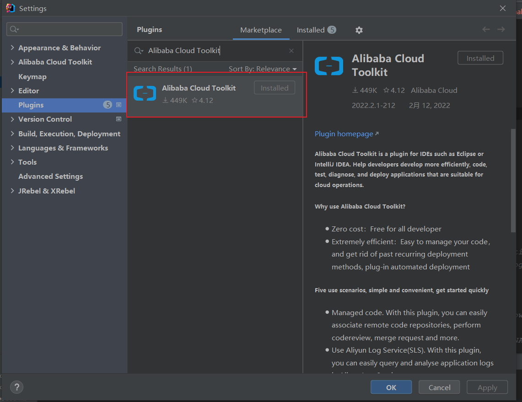Switch to the Installed tab
Image resolution: width=522 pixels, height=402 pixels.
pyautogui.click(x=316, y=30)
